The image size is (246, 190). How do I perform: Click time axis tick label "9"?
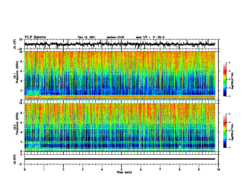(x=199, y=170)
